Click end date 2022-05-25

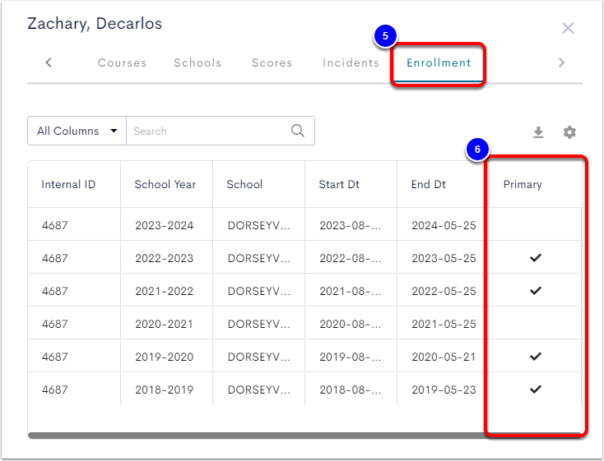tap(444, 291)
